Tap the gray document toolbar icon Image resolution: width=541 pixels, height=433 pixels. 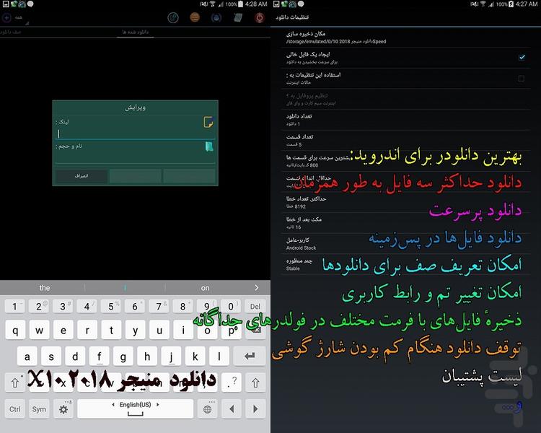coord(238,17)
